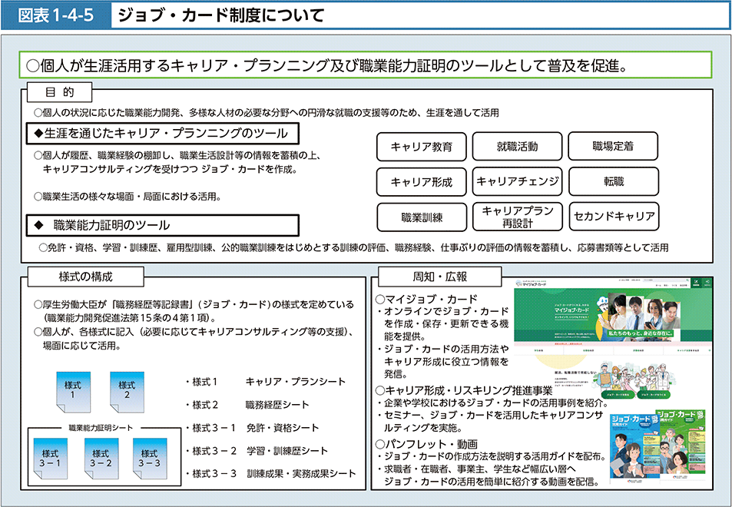Click list row 様式3-1 免許・資格シート

click(252, 428)
